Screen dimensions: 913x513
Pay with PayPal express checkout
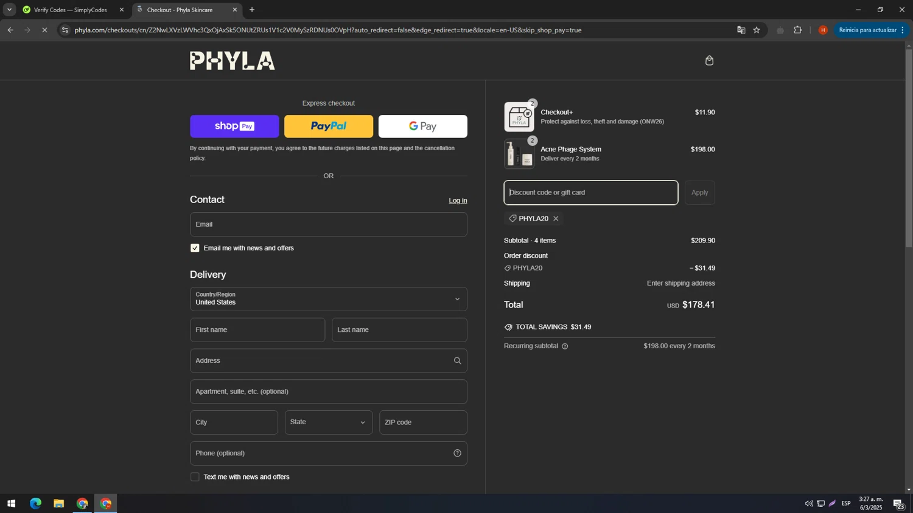click(329, 126)
